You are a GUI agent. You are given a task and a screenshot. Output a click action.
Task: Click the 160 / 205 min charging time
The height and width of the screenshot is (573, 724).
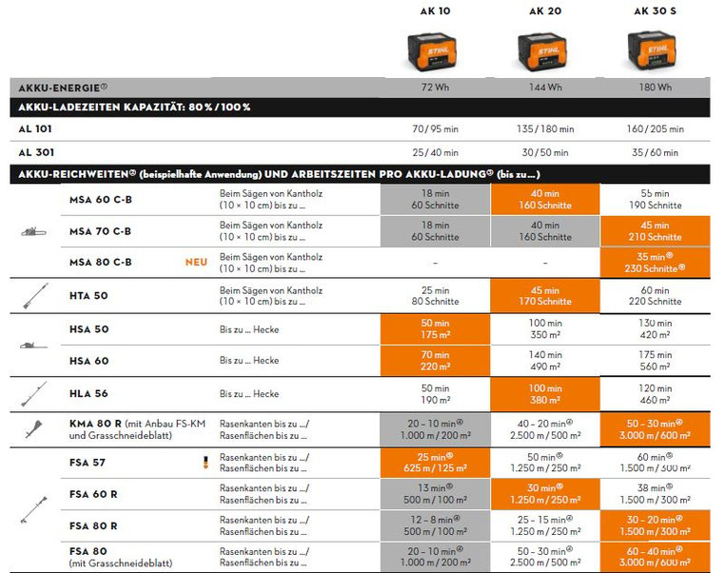656,129
